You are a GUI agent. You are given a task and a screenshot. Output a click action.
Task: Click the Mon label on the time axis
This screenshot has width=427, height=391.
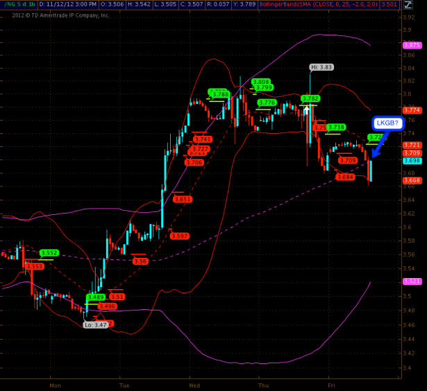pyautogui.click(x=56, y=385)
